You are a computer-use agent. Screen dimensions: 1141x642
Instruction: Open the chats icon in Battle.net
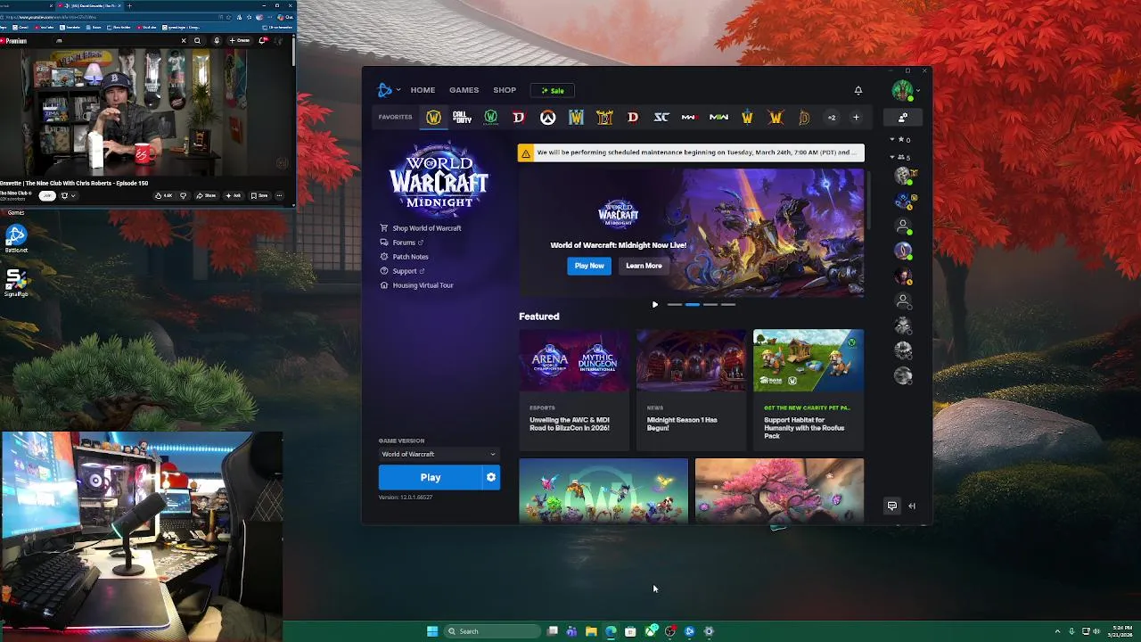(x=891, y=506)
